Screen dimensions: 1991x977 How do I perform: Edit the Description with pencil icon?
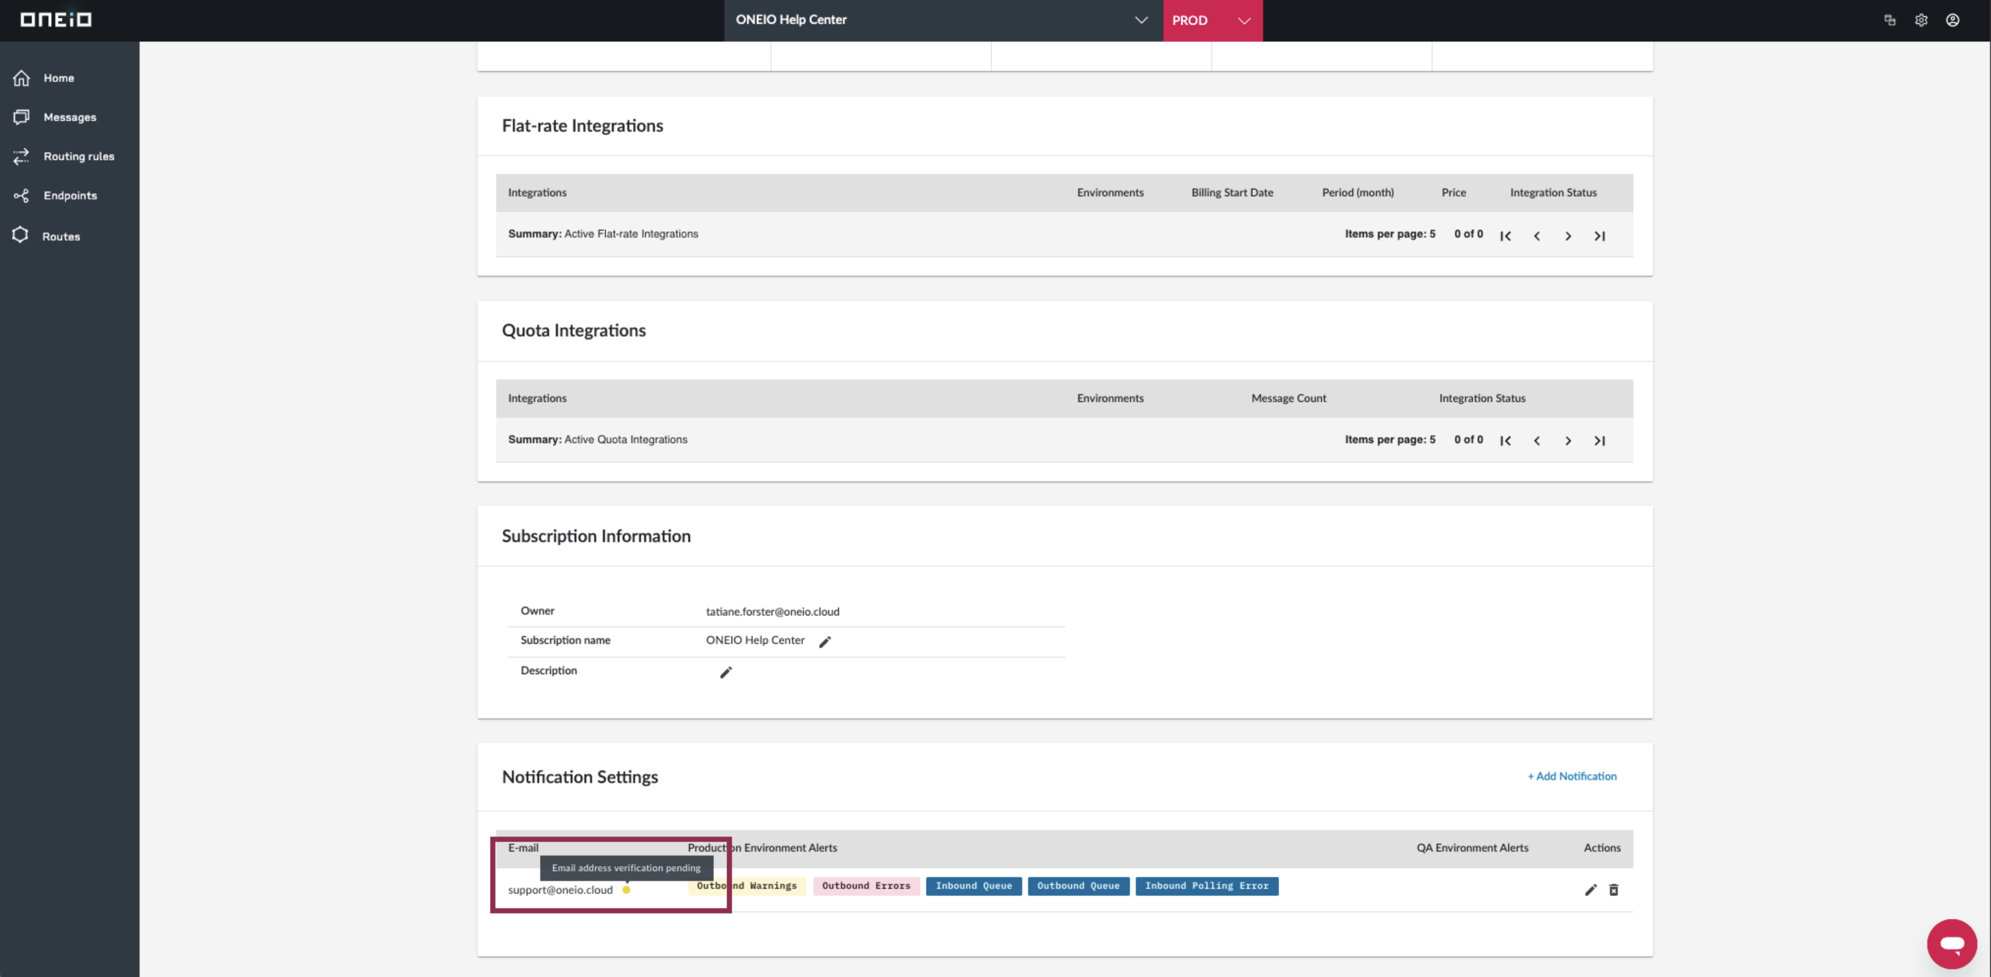726,672
